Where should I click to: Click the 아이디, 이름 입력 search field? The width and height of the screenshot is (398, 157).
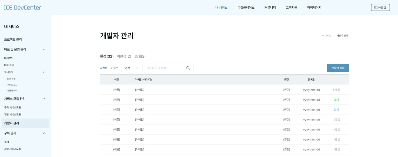click(x=165, y=68)
